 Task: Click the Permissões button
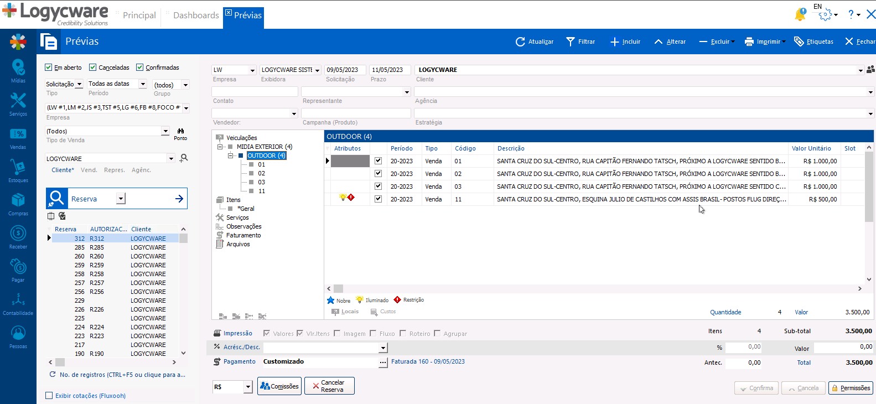click(x=851, y=388)
